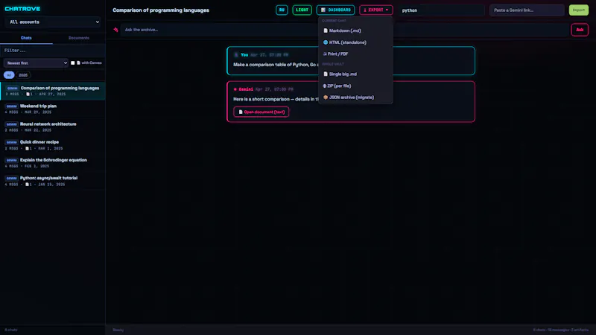Open the Quick dinner recipe chat
596x335 pixels.
pos(53,145)
